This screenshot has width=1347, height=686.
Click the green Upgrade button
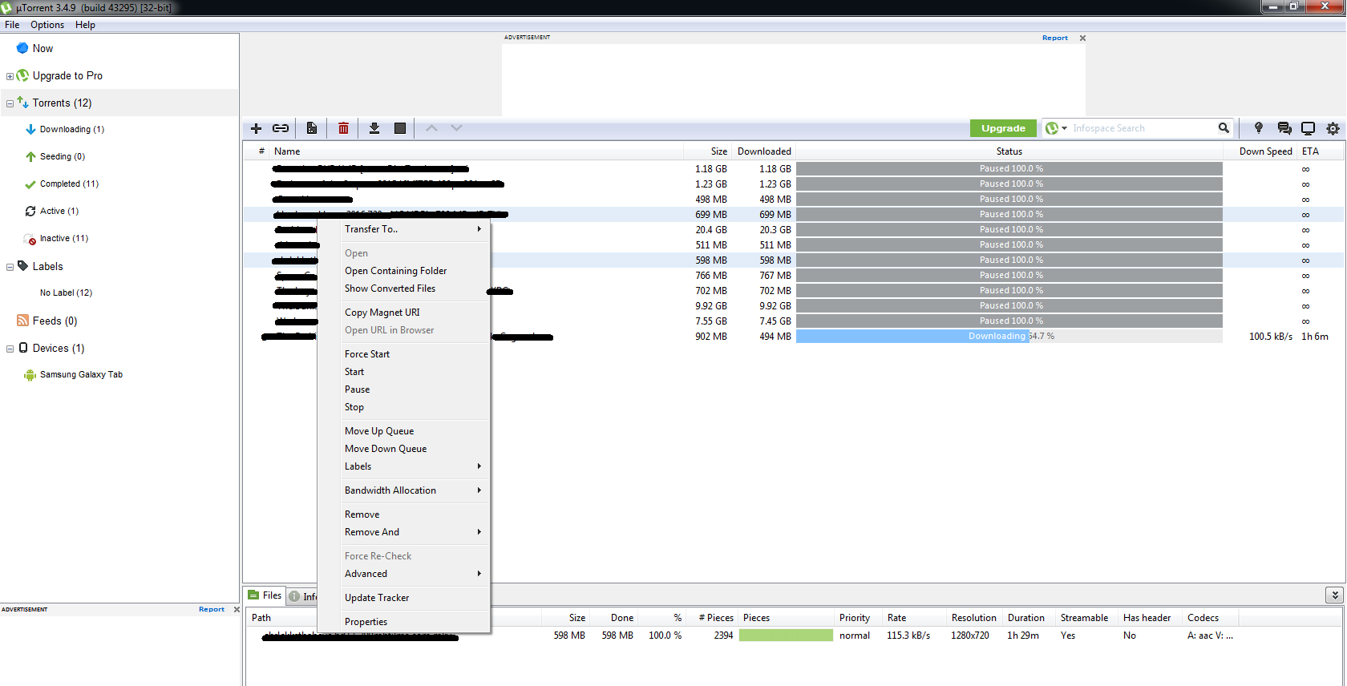coord(1003,128)
